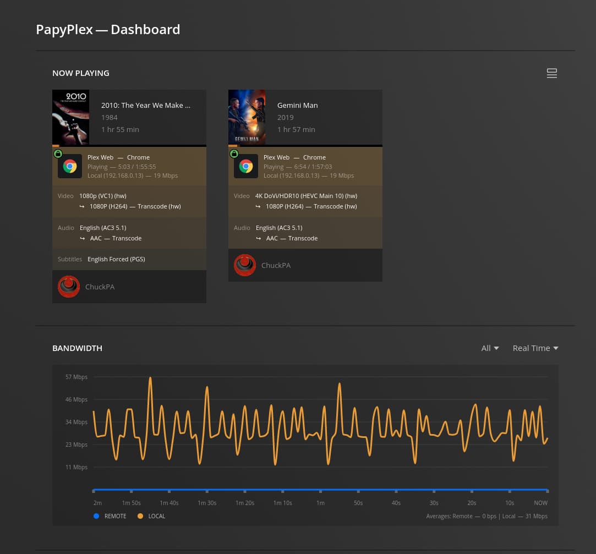Click the '50s' time axis label
The height and width of the screenshot is (554, 596).
[x=358, y=503]
